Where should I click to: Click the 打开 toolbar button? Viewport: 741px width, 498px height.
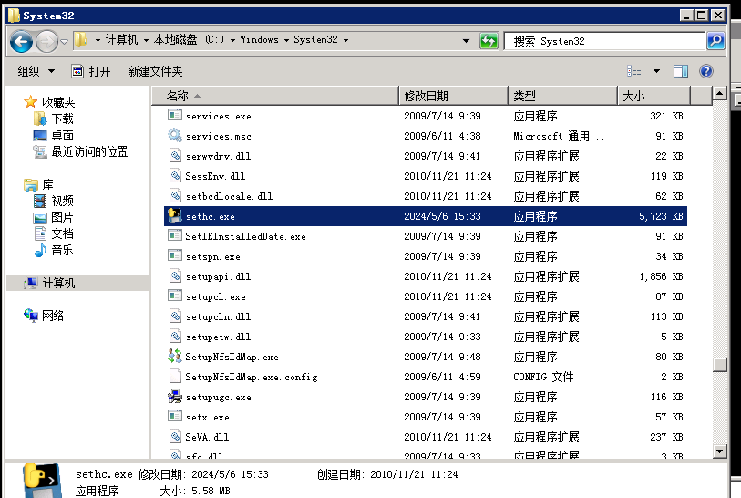tap(91, 71)
